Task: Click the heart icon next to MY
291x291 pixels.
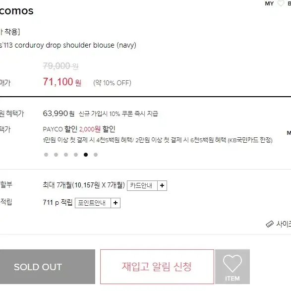Action: (x=281, y=3)
